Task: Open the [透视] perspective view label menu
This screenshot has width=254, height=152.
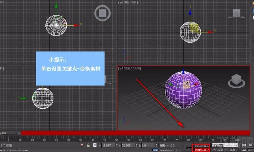Action: pyautogui.click(x=128, y=69)
